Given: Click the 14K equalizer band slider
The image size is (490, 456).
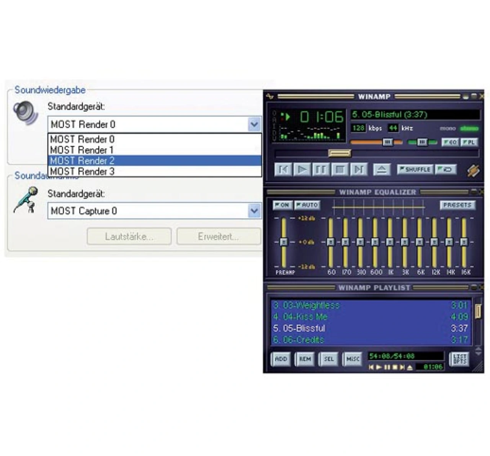Looking at the screenshot, I should (449, 242).
